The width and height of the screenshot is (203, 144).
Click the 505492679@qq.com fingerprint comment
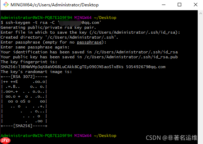pos(146,67)
